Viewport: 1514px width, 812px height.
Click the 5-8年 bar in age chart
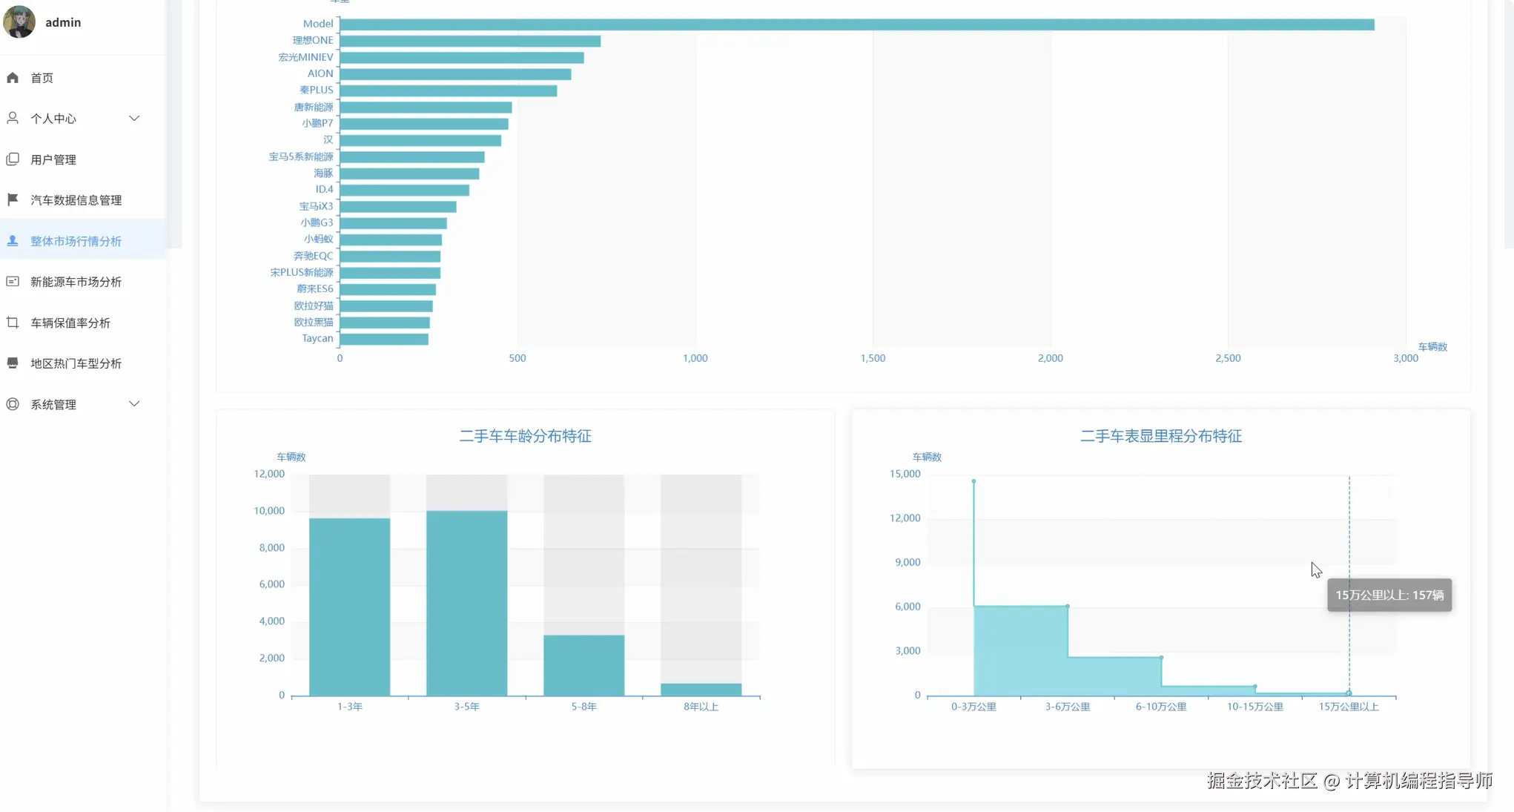tap(584, 665)
